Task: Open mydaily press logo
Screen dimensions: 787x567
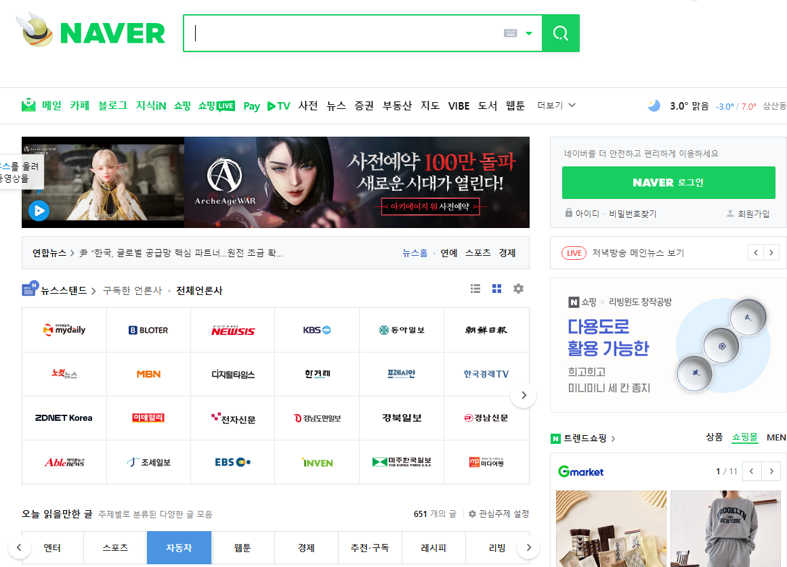Action: [64, 330]
